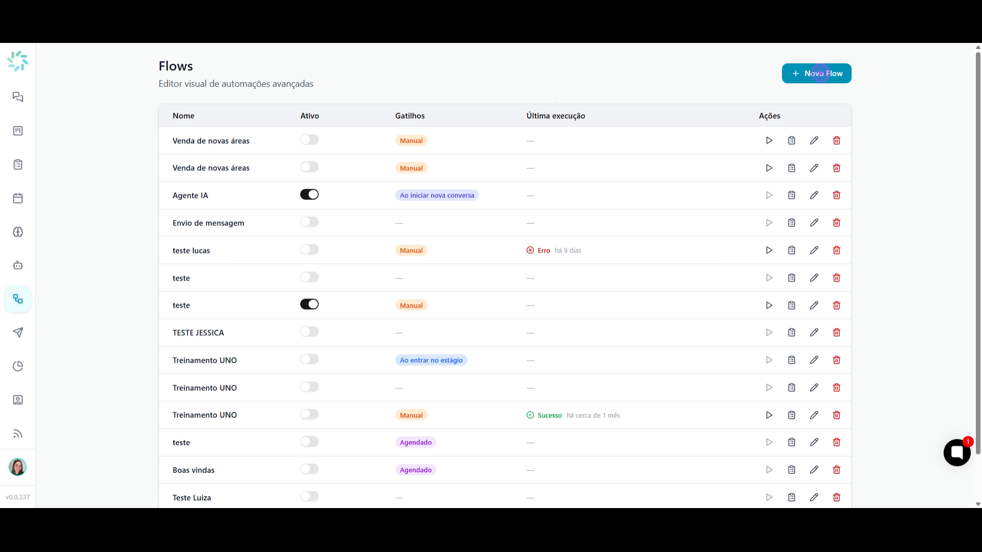View logs for TESTE JESSICA flow
This screenshot has width=982, height=552.
click(792, 333)
